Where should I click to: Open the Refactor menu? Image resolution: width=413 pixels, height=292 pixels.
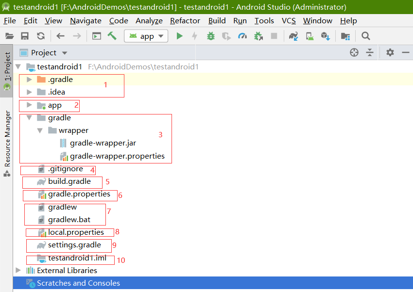(185, 21)
